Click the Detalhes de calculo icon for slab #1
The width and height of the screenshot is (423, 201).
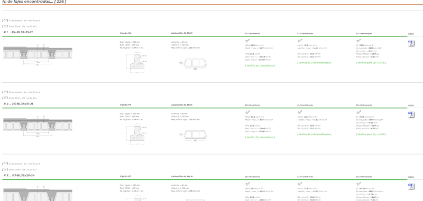[5, 26]
